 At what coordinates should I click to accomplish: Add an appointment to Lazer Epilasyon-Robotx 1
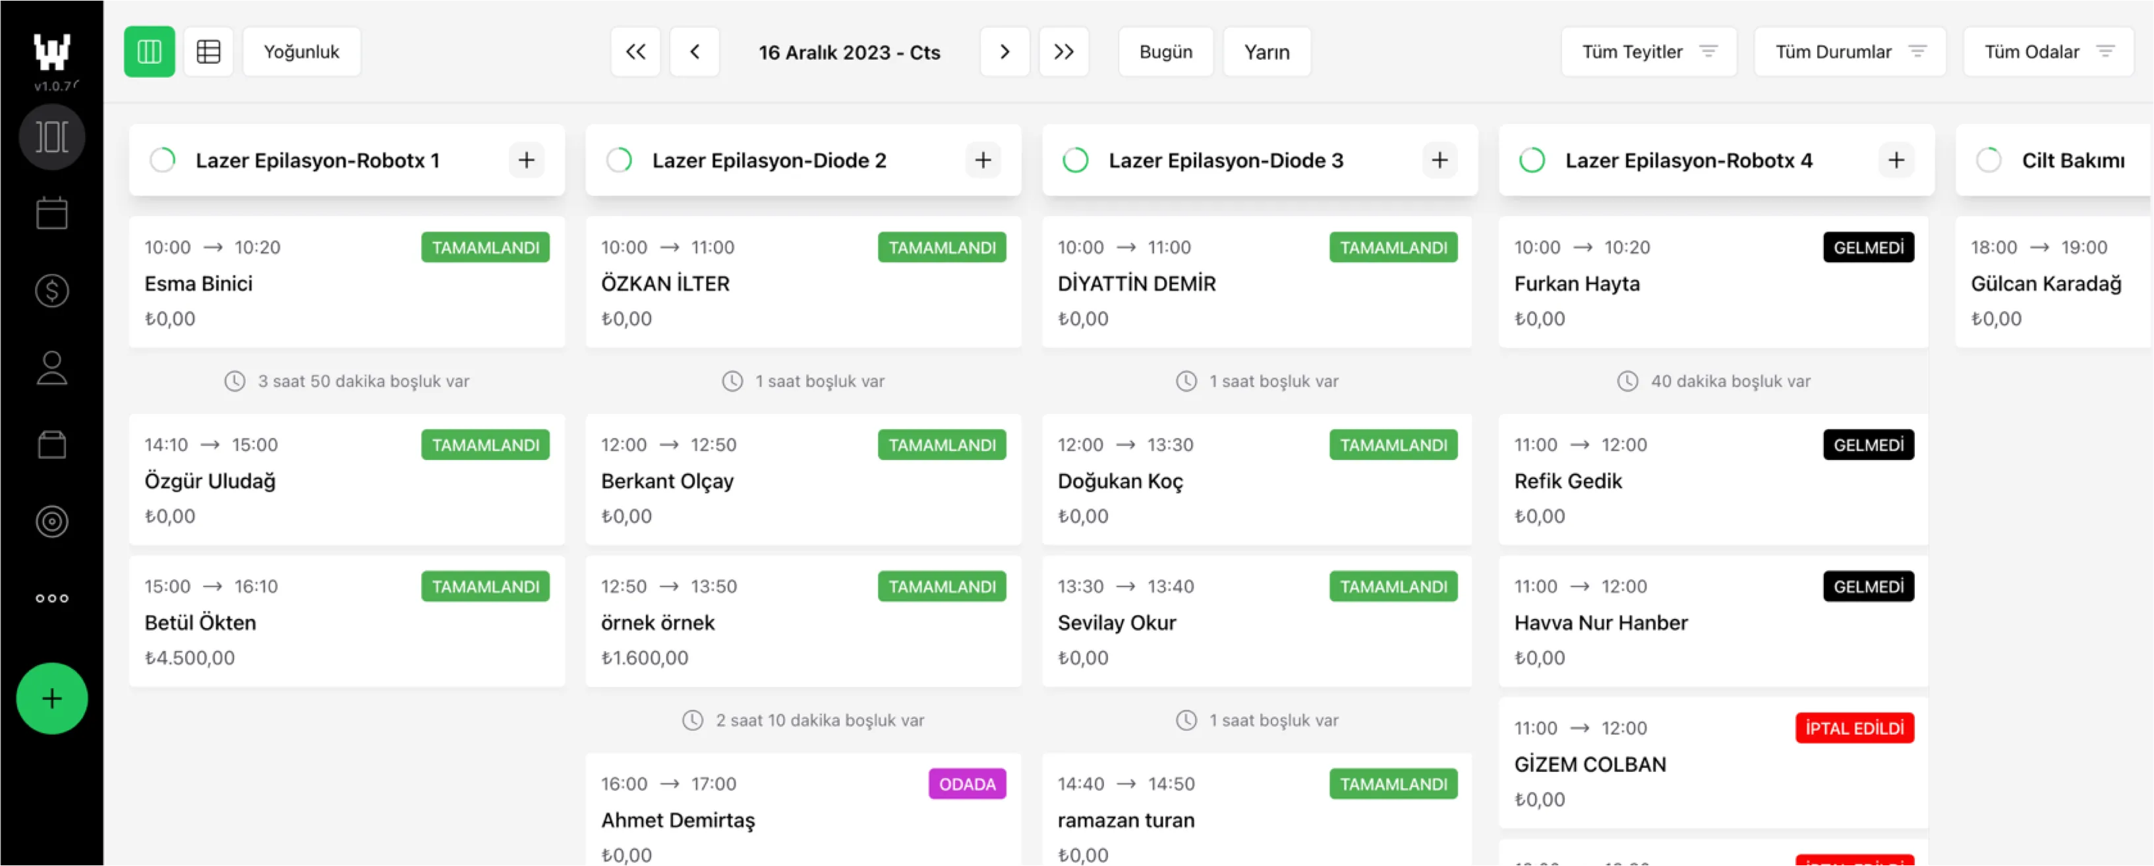click(526, 159)
